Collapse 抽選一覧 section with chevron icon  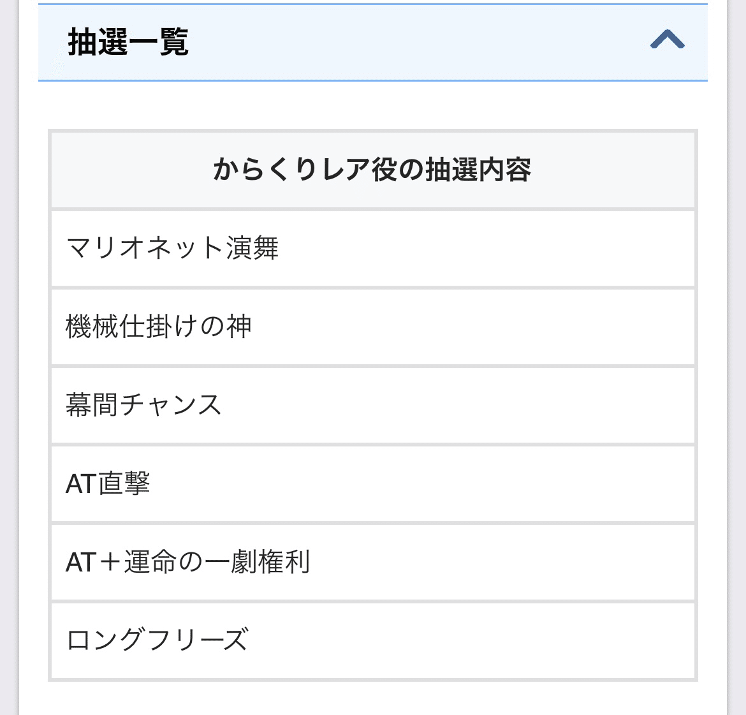(667, 40)
